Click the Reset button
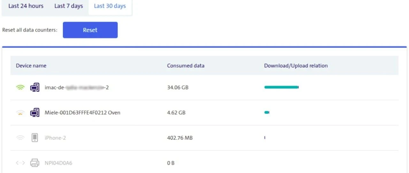This screenshot has height=173, width=409. pyautogui.click(x=90, y=30)
